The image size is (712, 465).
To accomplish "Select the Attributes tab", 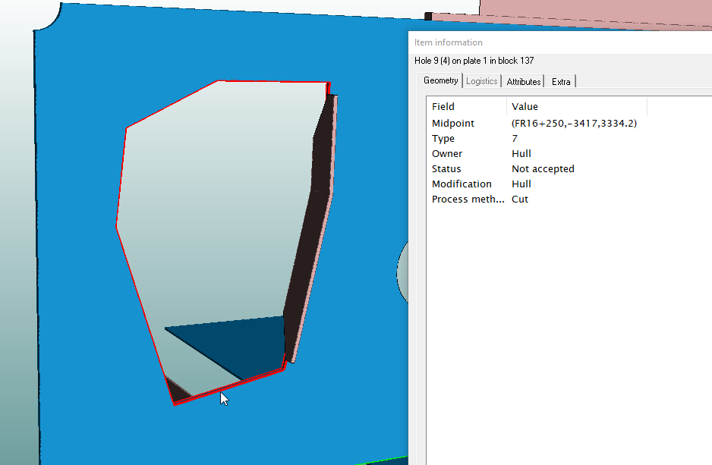I will click(x=524, y=82).
